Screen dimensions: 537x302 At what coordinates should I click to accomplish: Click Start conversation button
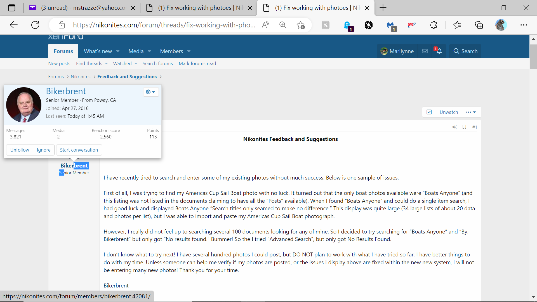tap(79, 150)
